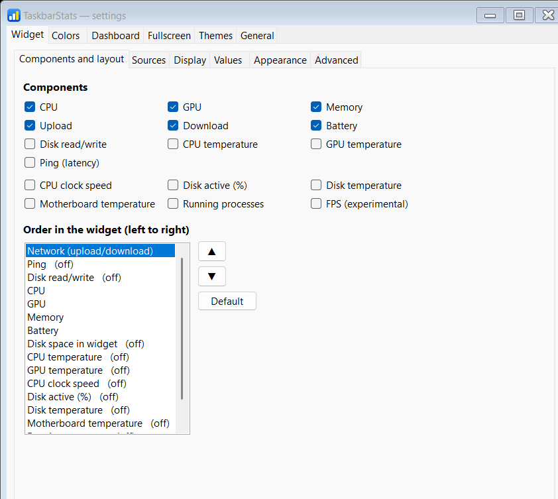558x499 pixels.
Task: Select Disk read/write (off) list row
Action: pyautogui.click(x=100, y=277)
